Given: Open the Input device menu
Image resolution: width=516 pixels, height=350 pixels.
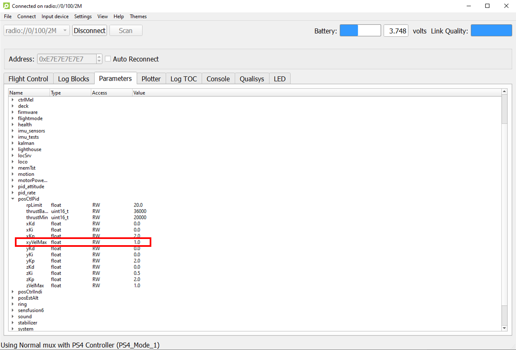Looking at the screenshot, I should coord(55,17).
